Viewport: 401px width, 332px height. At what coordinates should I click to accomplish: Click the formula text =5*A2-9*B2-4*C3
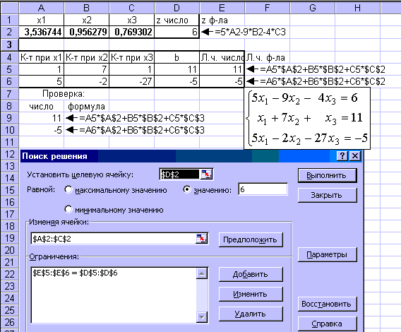click(x=250, y=32)
